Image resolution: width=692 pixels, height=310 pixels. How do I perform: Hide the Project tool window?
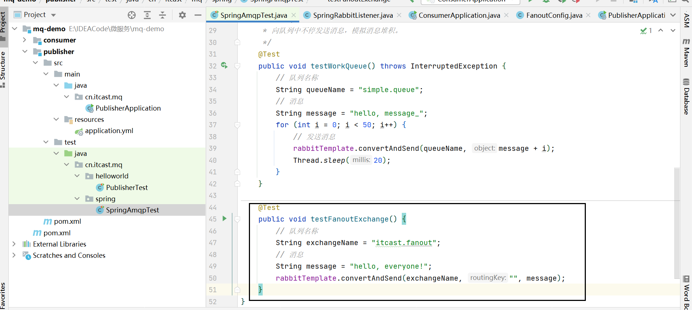tap(198, 15)
